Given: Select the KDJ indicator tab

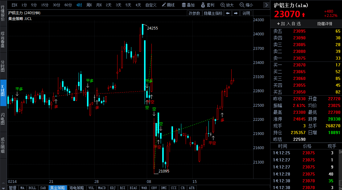Looking at the screenshot, I should coord(113,188).
